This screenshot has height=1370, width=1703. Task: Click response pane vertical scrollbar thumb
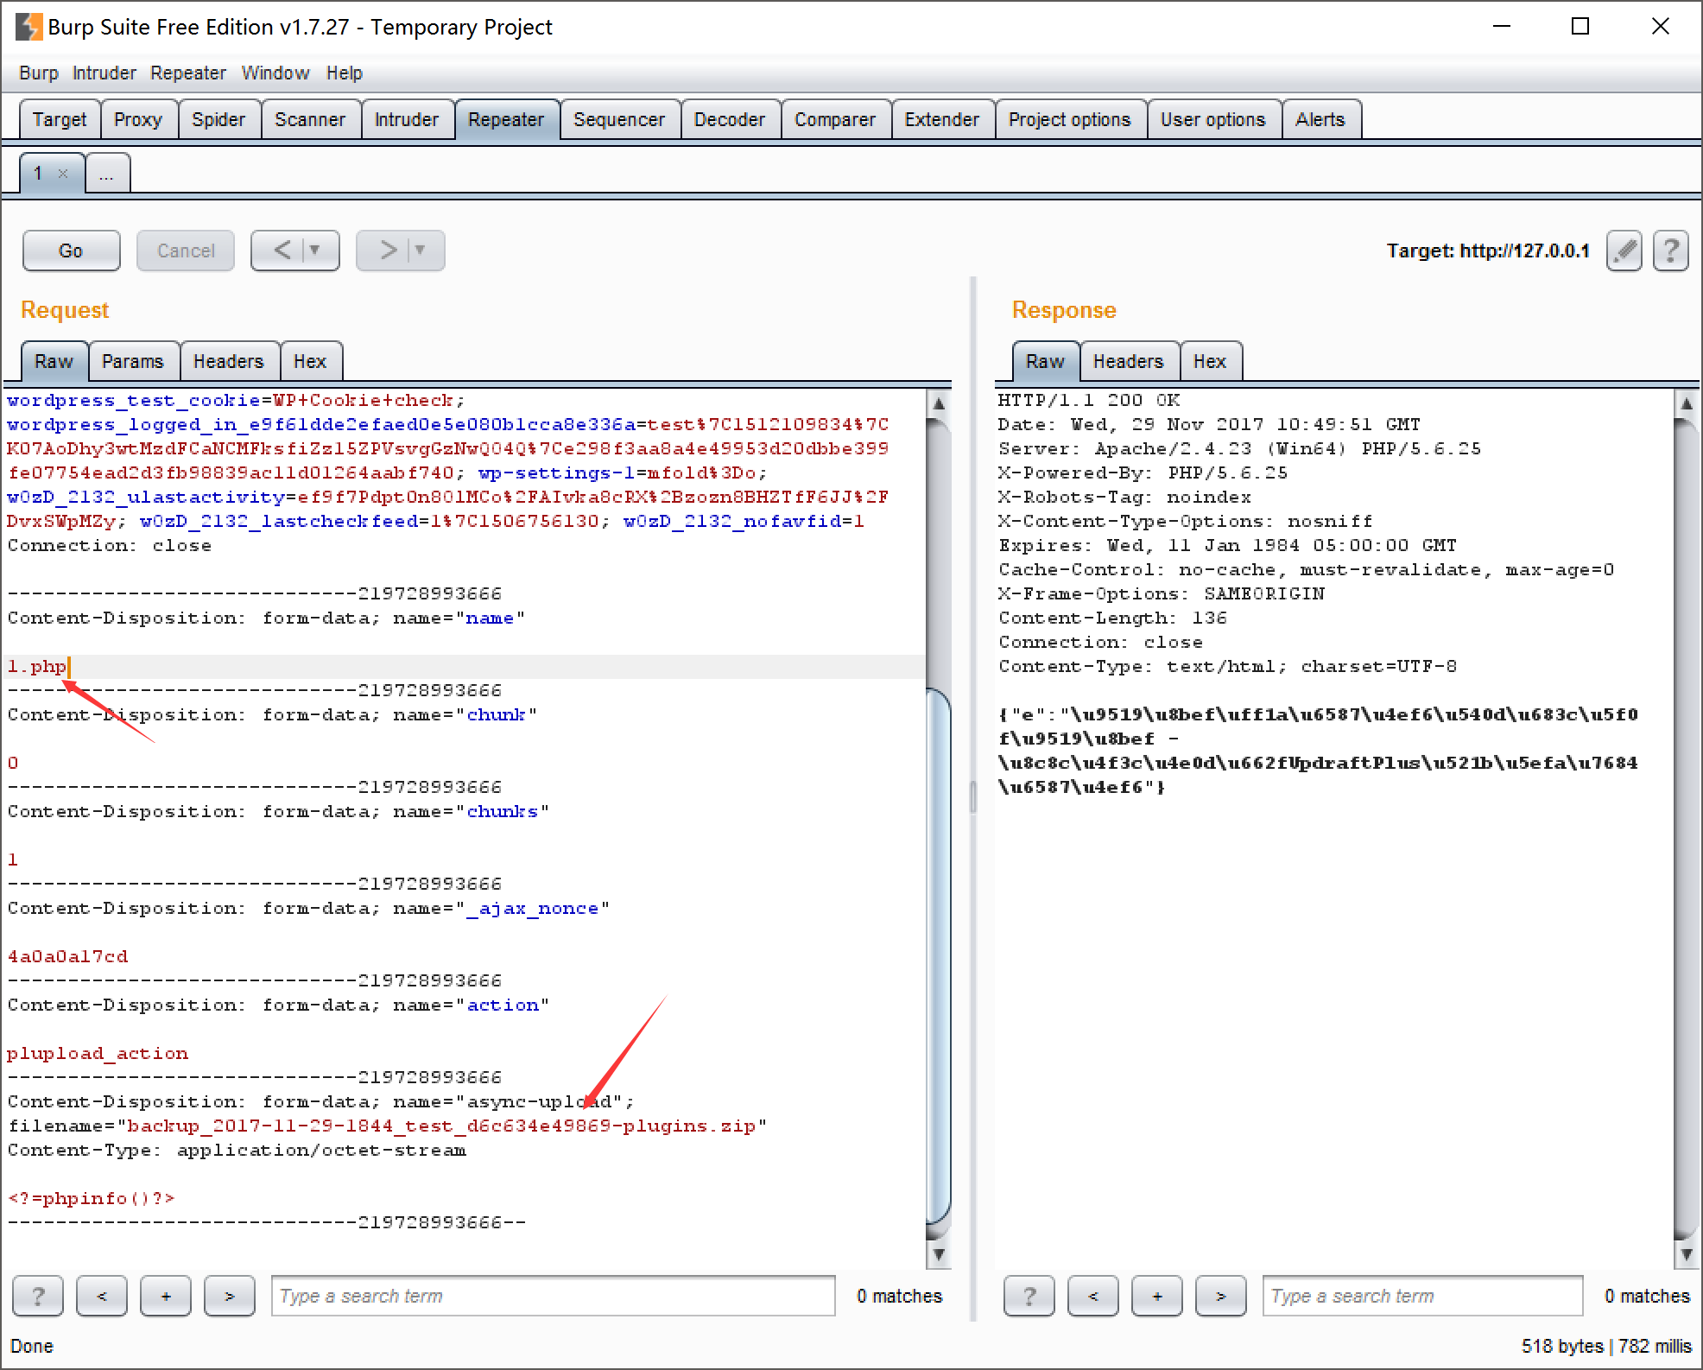1686,829
